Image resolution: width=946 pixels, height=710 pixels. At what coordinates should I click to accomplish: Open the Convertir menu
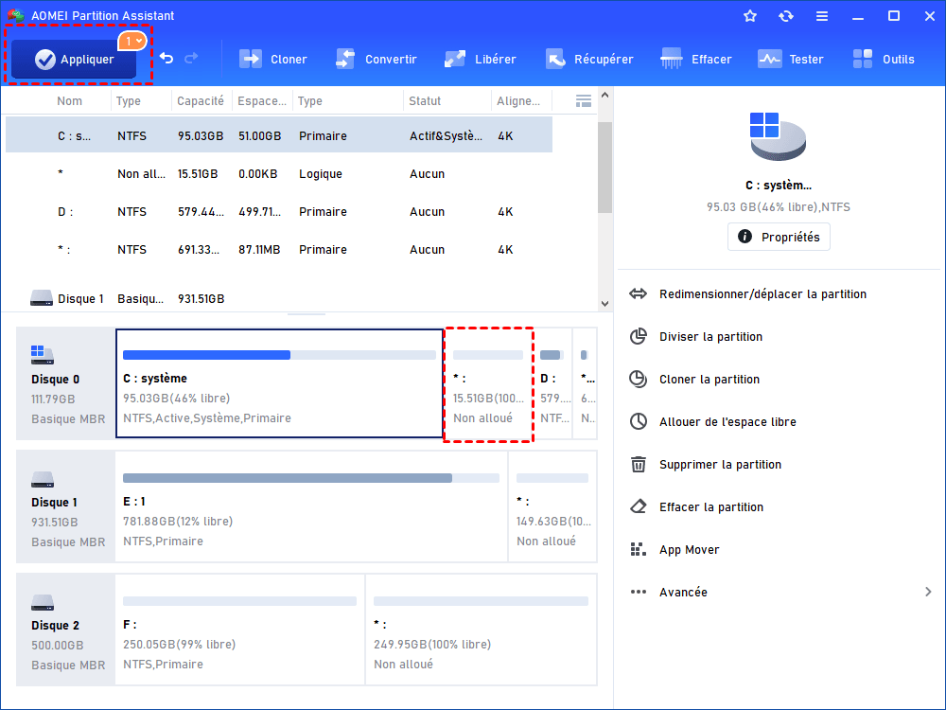376,59
